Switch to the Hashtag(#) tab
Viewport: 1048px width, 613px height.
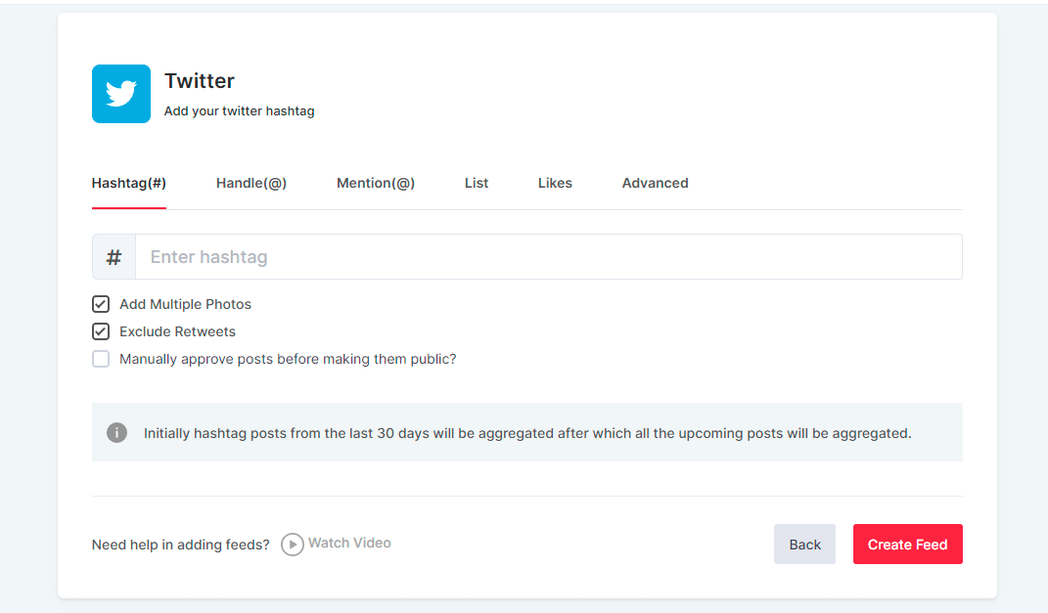pyautogui.click(x=129, y=183)
